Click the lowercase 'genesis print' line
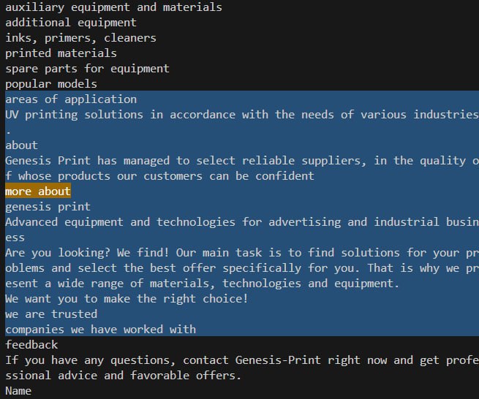This screenshot has height=399, width=479. coord(48,207)
